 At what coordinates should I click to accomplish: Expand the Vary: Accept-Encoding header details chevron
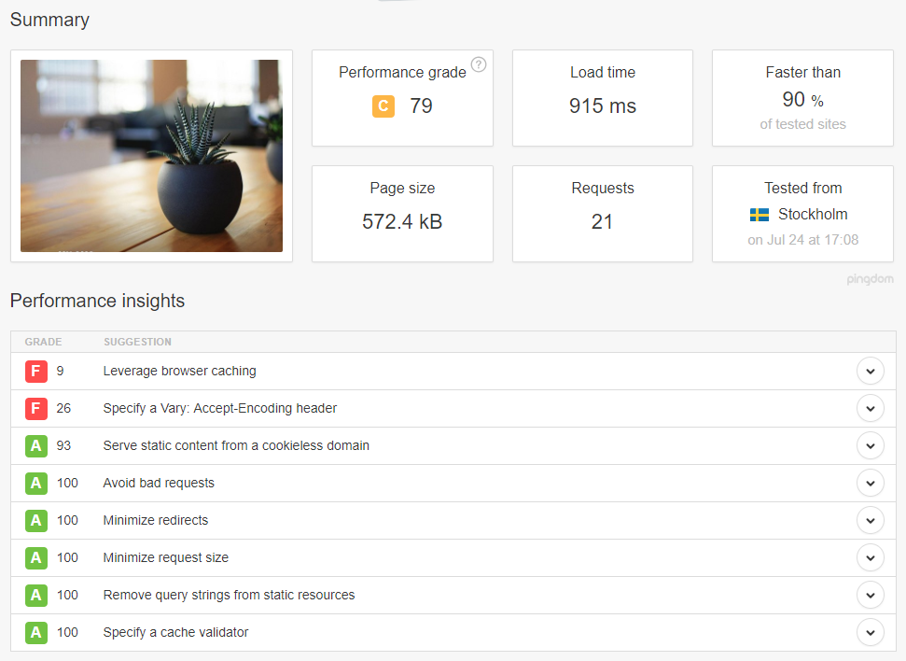coord(871,409)
